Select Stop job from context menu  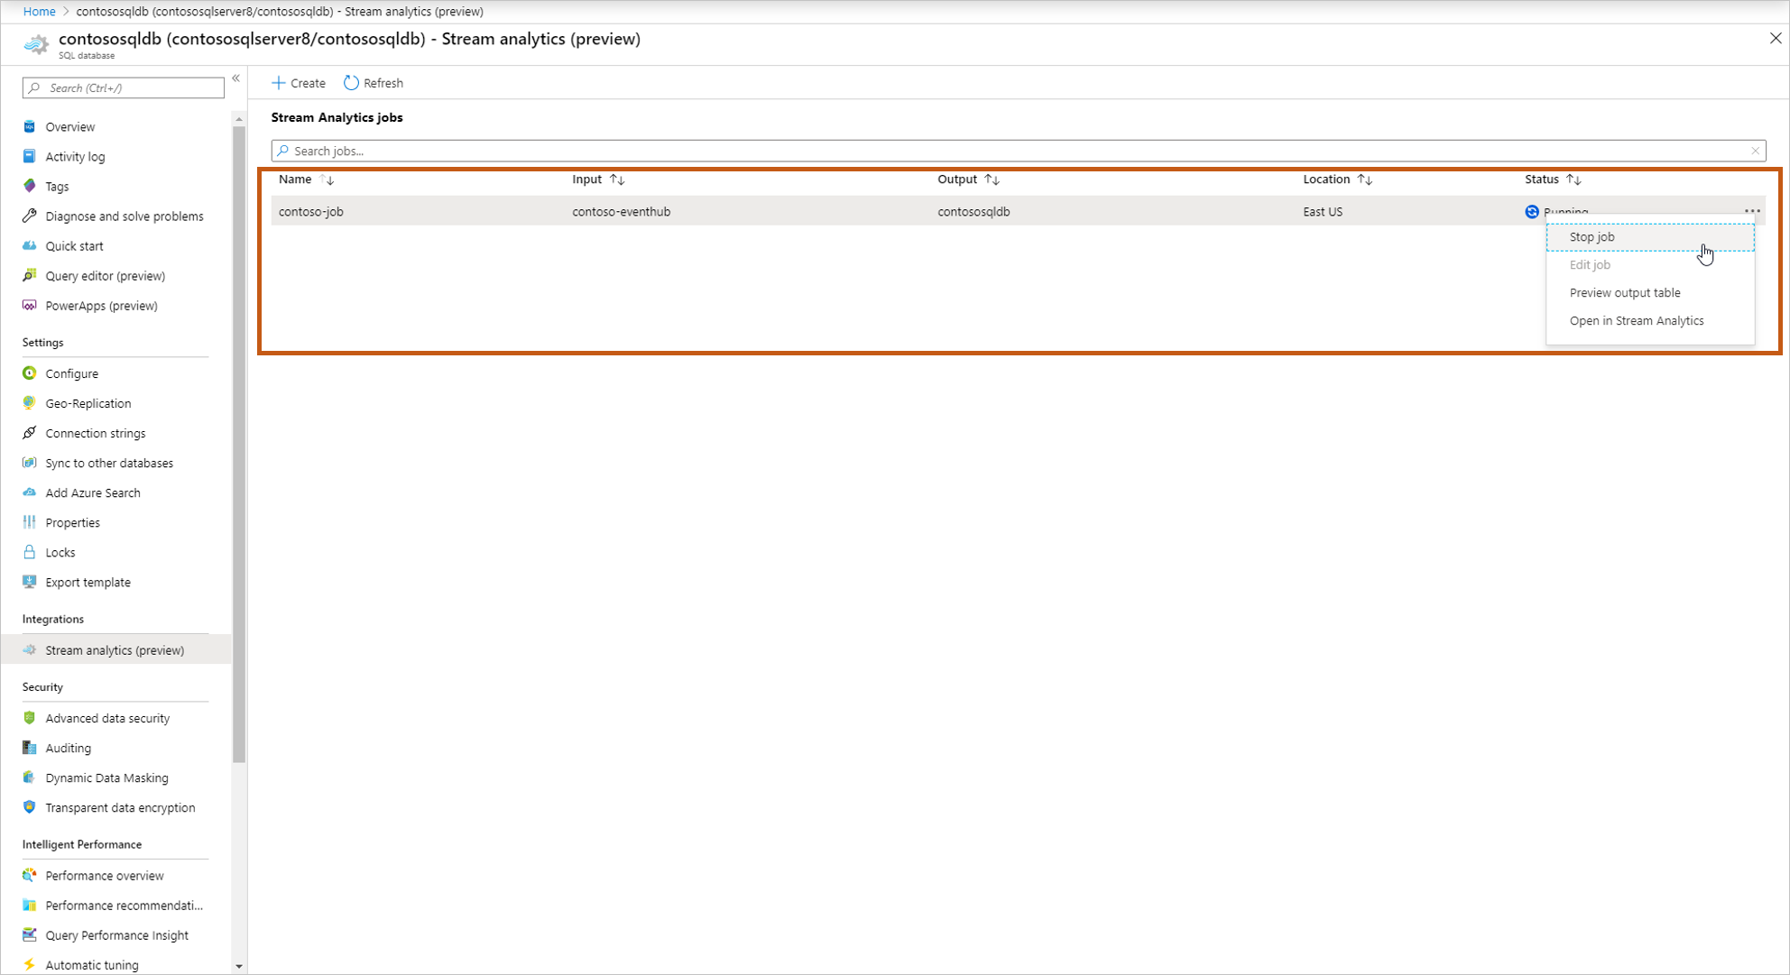(x=1591, y=236)
